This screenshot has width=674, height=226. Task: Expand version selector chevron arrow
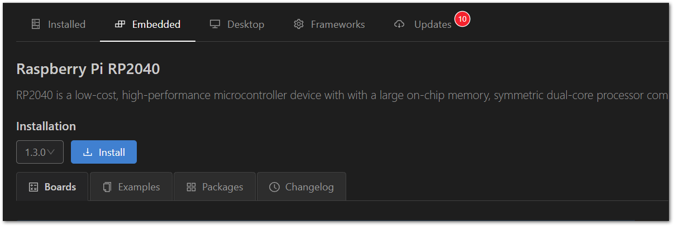coord(51,152)
